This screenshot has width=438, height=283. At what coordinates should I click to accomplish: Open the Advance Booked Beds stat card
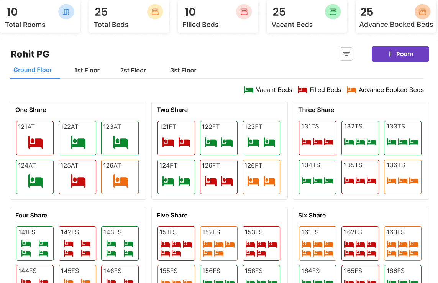[396, 16]
